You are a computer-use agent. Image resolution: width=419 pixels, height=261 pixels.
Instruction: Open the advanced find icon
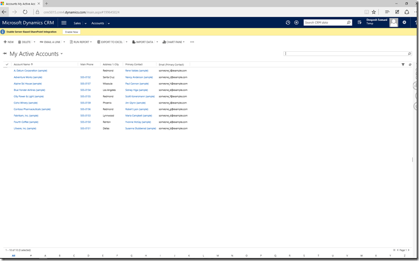tap(360, 23)
